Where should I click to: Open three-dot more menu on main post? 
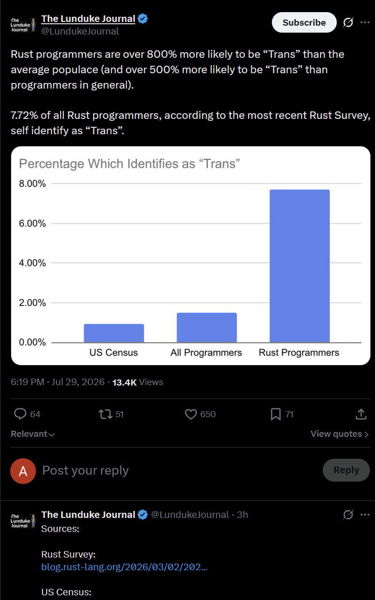(x=365, y=22)
